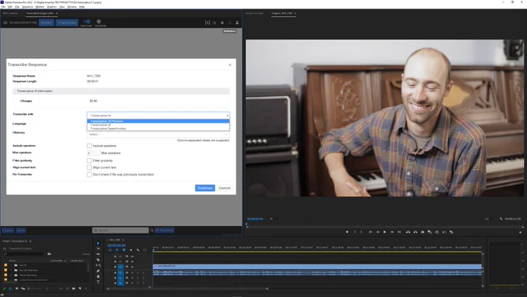Select the Hand tool in timeline toolbox
The image size is (527, 297).
pos(98,277)
